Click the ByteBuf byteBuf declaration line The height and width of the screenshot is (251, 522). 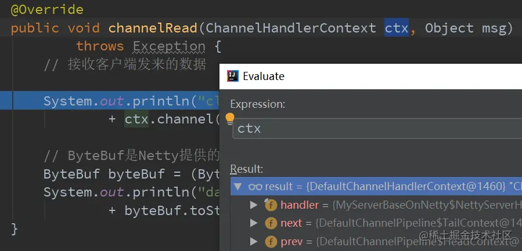(131, 174)
